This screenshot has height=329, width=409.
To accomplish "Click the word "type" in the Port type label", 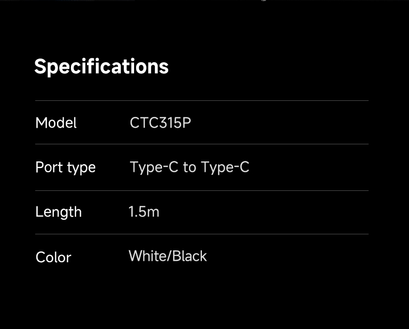I will click(x=82, y=168).
